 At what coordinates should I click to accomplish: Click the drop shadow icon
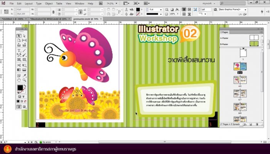[172, 10]
